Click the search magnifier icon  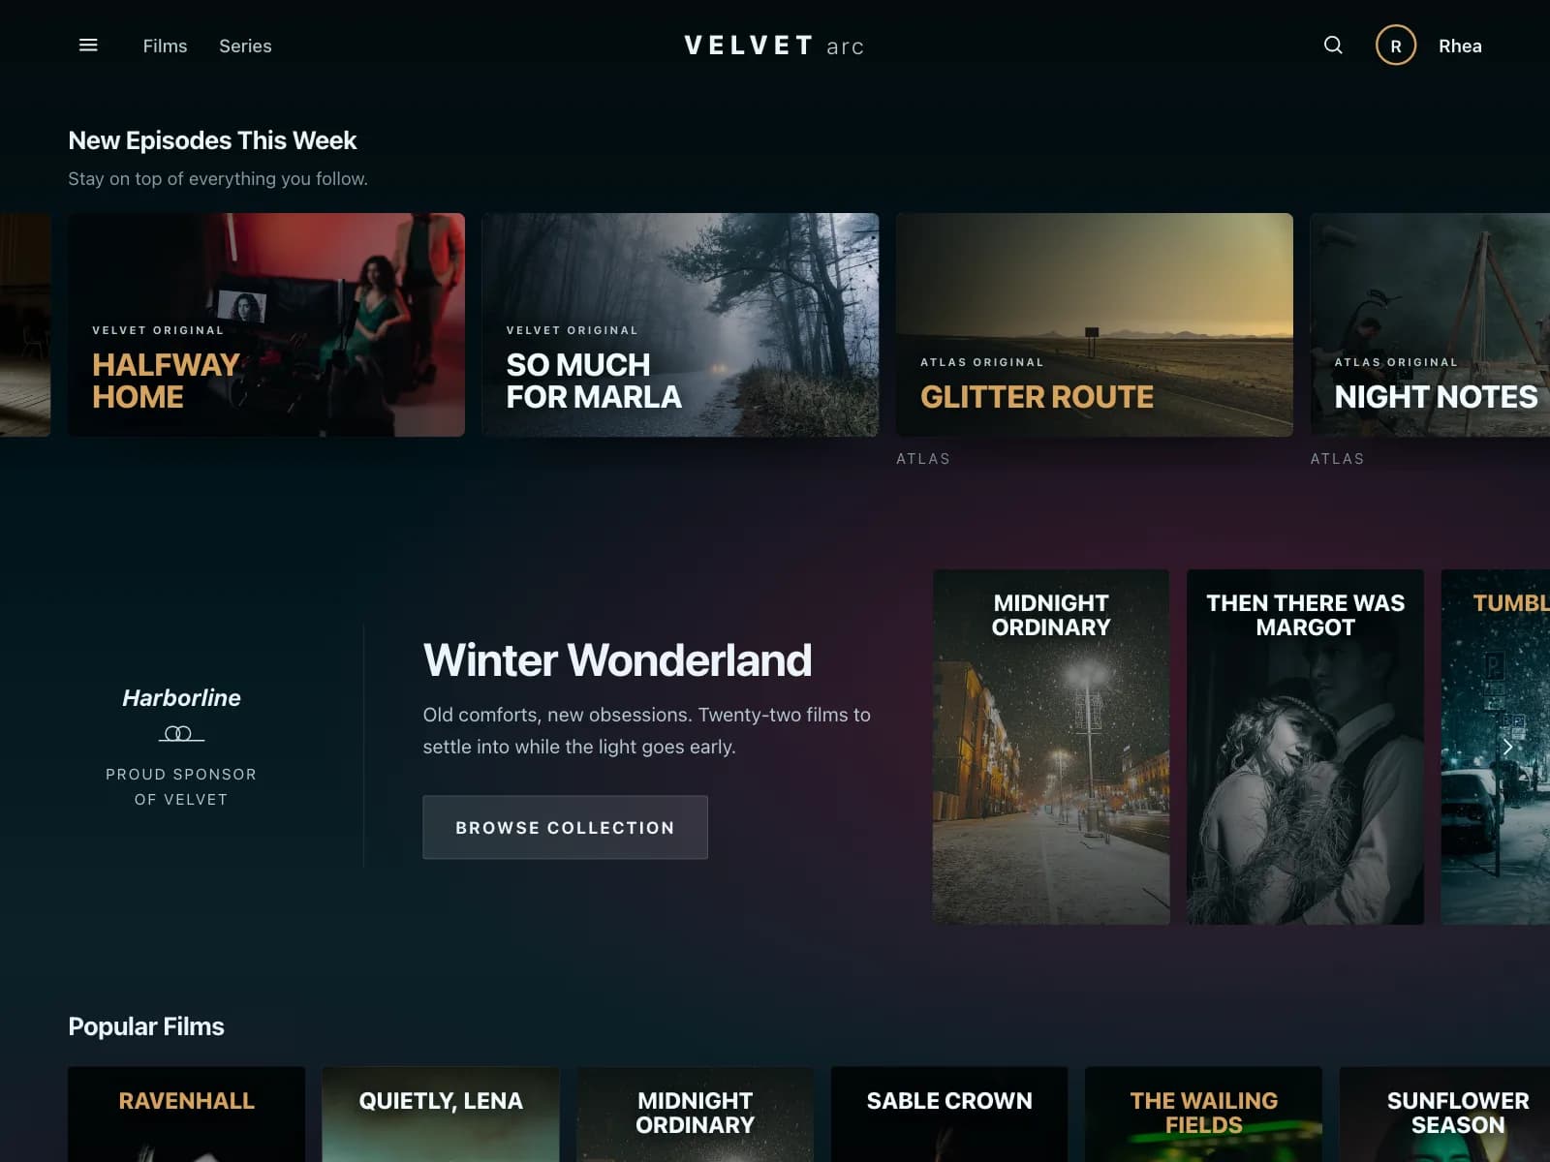(1333, 46)
